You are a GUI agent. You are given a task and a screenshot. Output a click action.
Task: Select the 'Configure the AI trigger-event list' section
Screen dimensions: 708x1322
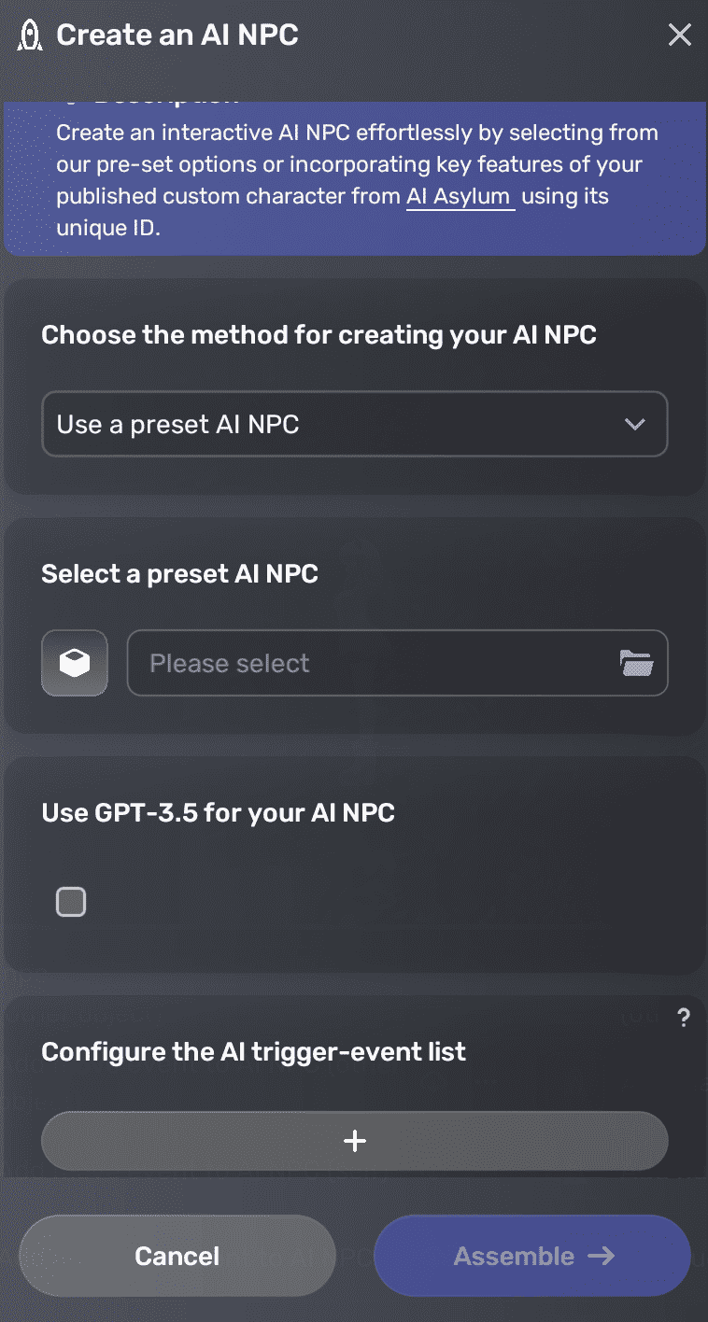[x=253, y=1051]
